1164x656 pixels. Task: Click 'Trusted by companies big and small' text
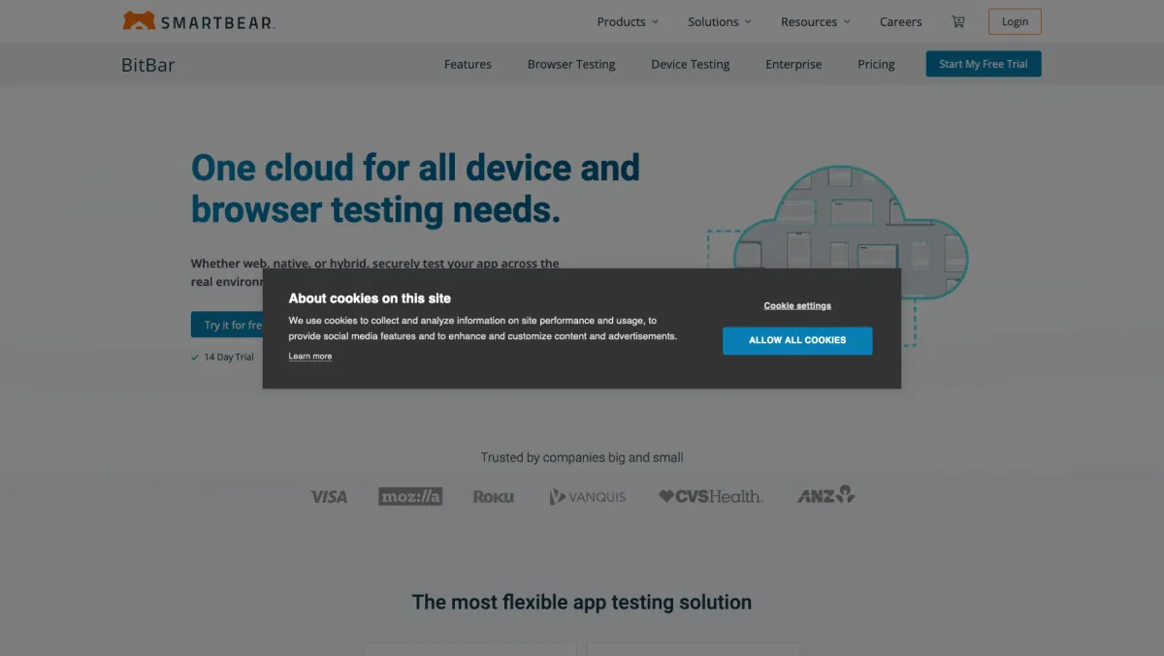[x=582, y=457]
